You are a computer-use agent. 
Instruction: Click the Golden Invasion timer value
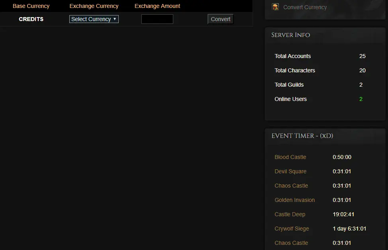342,200
